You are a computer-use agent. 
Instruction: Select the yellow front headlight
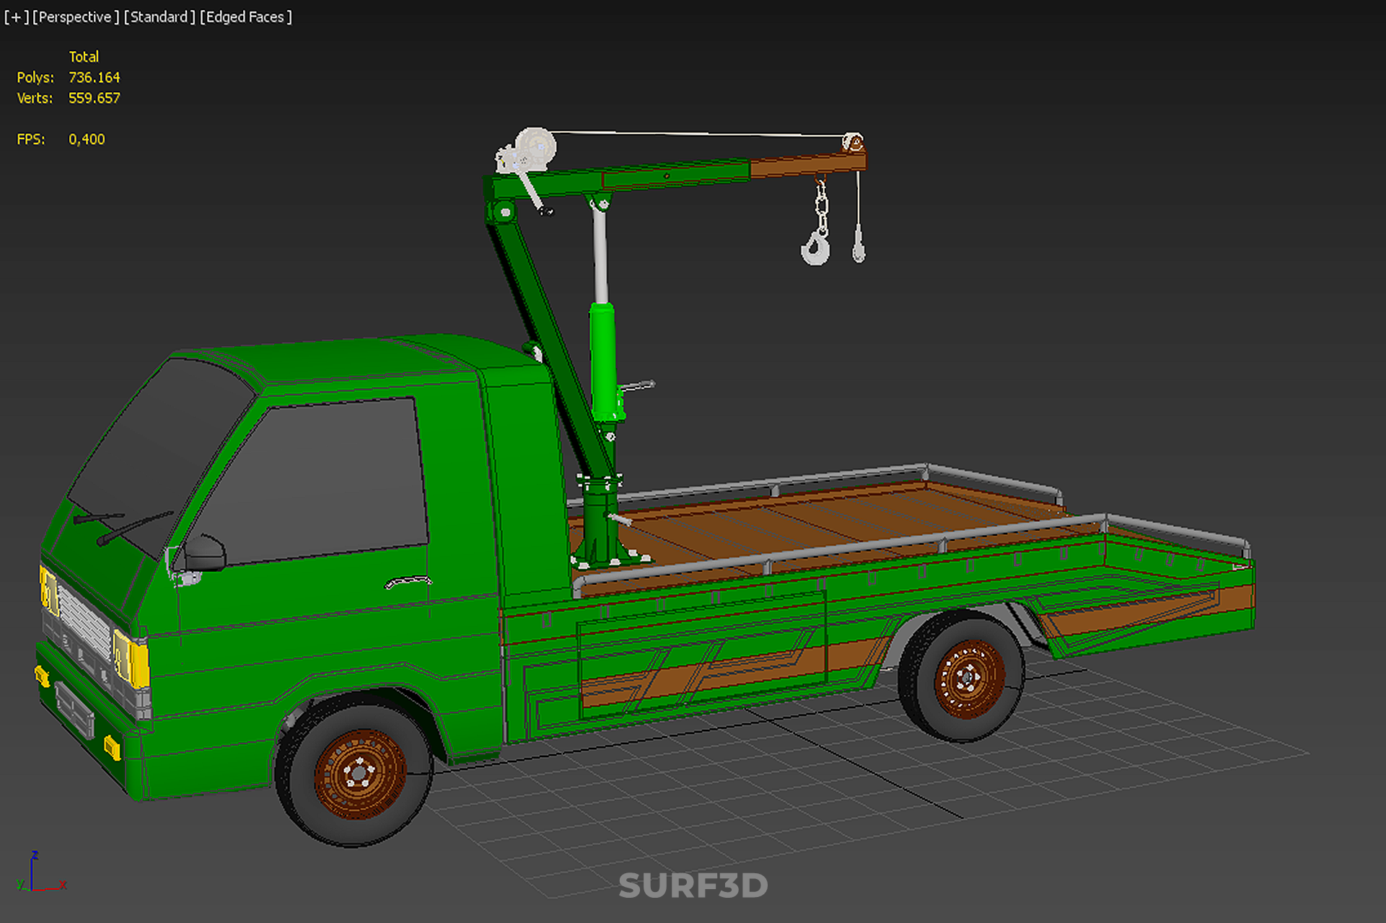131,661
